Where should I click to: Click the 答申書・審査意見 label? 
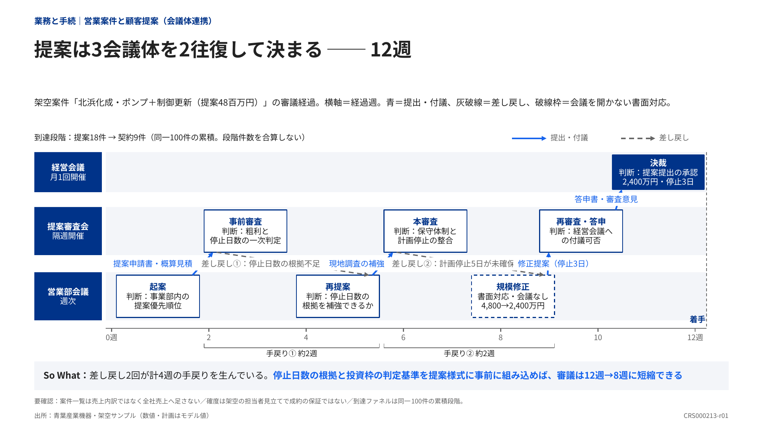point(606,199)
